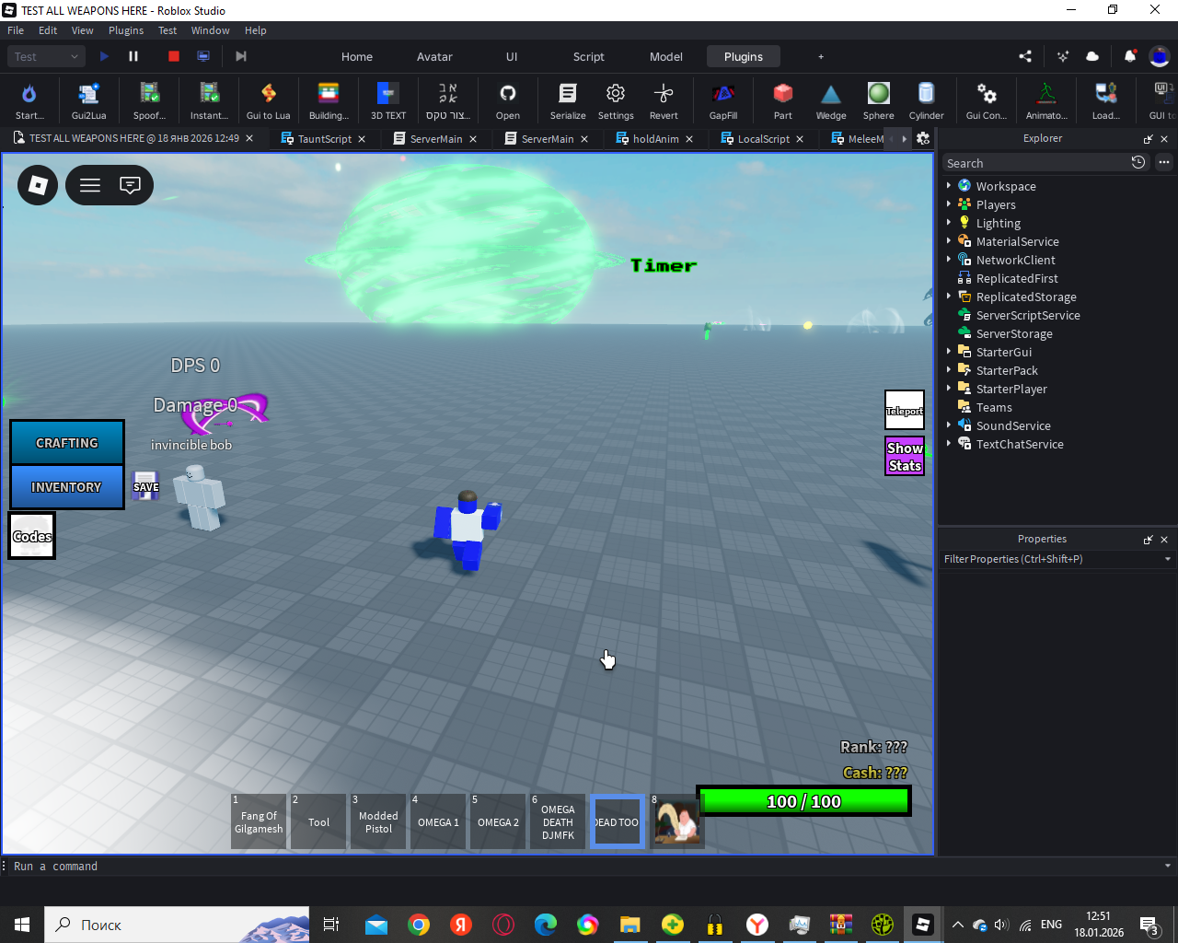Image resolution: width=1178 pixels, height=943 pixels.
Task: Equip the OMEGA 1 hotbar slot
Action: click(438, 821)
